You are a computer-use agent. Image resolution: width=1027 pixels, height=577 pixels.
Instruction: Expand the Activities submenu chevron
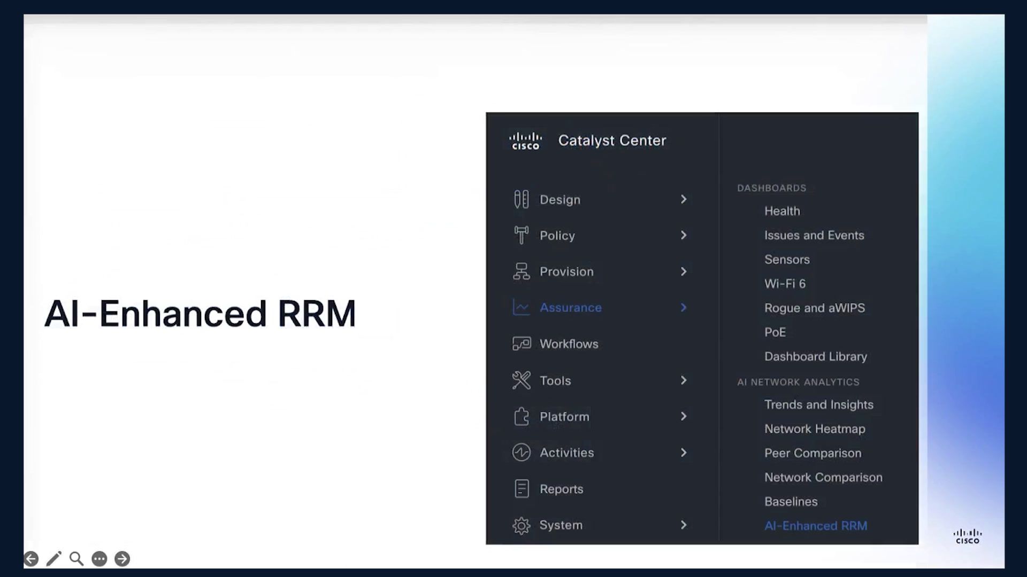click(684, 453)
